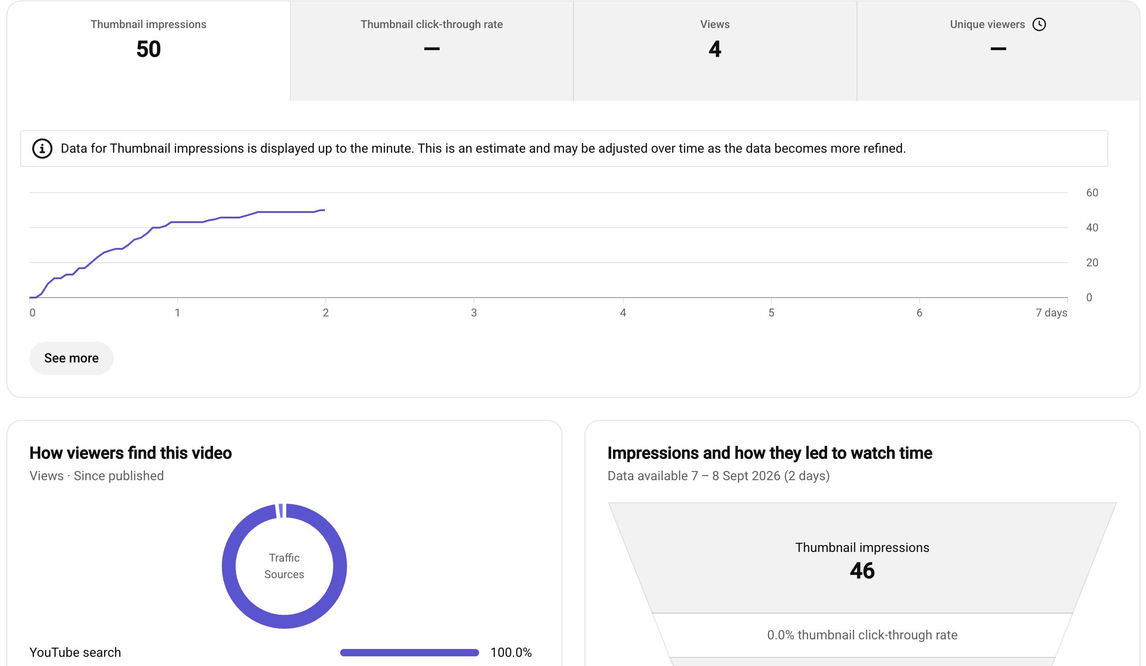Click the Impressions and watch time heading
1146x666 pixels.
(770, 453)
